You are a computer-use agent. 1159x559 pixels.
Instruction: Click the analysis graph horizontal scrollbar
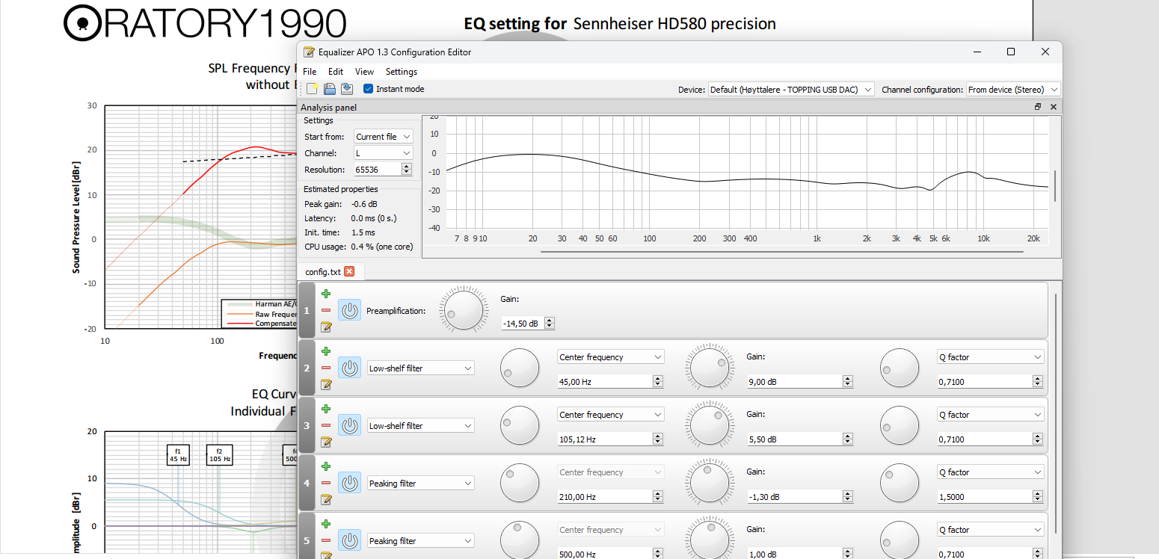781,253
